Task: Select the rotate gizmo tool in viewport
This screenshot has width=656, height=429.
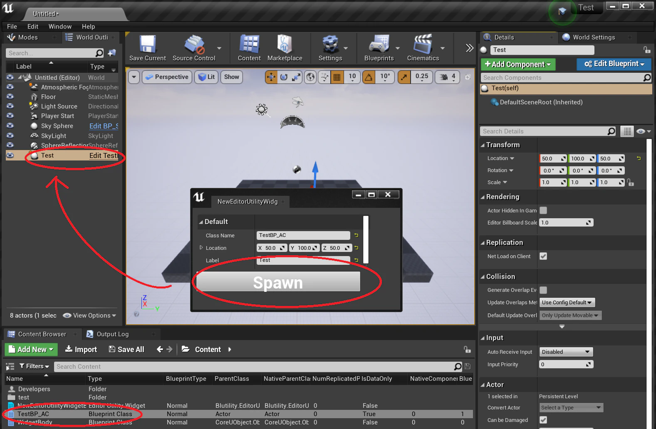Action: 284,77
